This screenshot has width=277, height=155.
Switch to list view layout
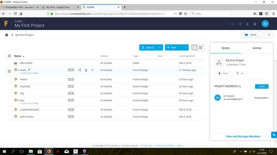click(x=194, y=48)
